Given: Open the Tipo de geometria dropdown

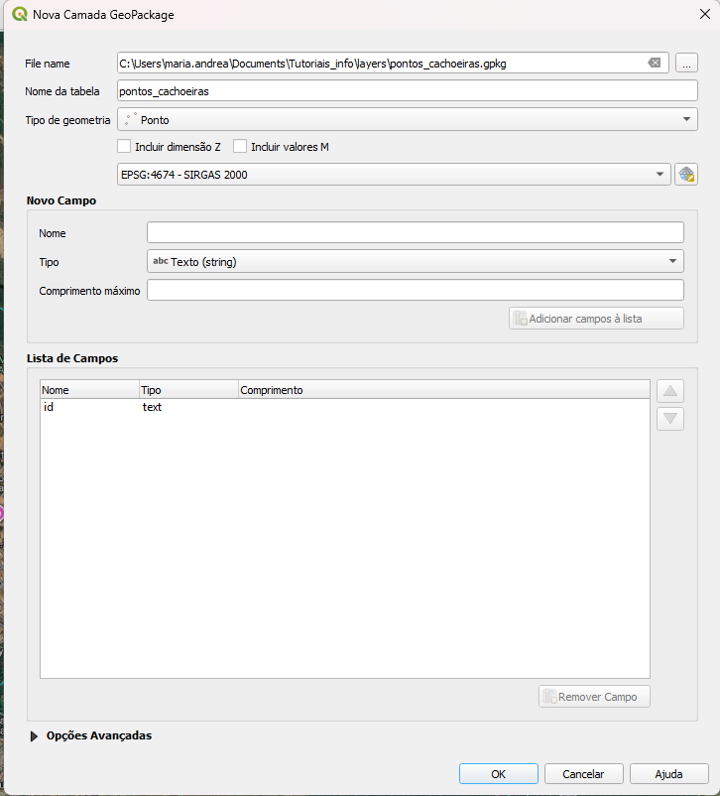Looking at the screenshot, I should click(408, 120).
